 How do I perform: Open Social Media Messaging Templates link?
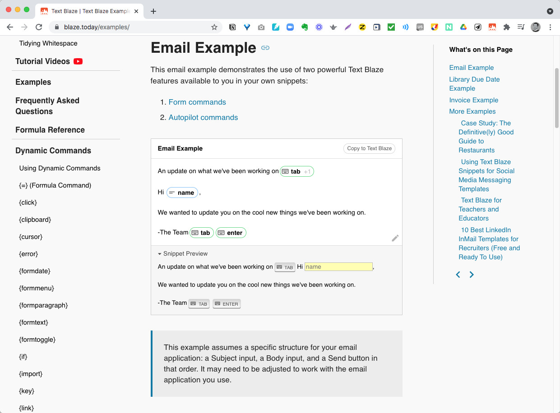click(486, 175)
